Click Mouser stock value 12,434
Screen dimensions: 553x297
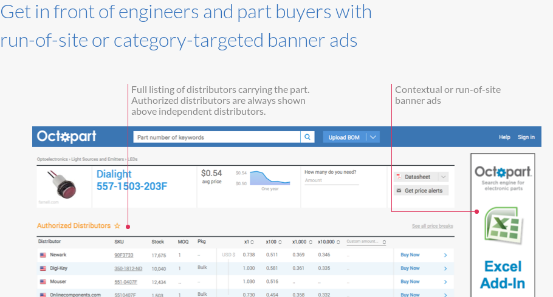(x=159, y=282)
